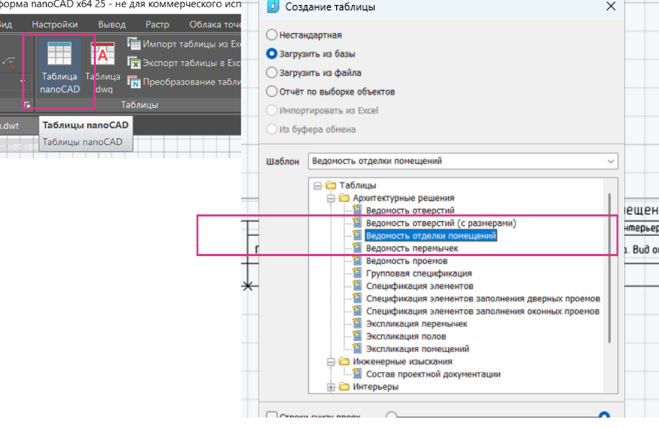The height and width of the screenshot is (428, 659).
Task: Select Отчёт по выборке объектов option
Action: 272,91
